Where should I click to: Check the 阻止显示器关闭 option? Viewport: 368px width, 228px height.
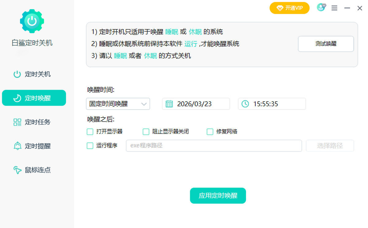[146, 132]
